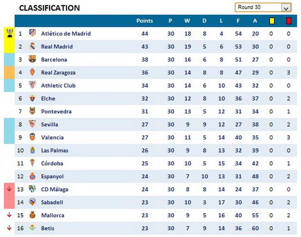Viewport: 301px width, 237px height.
Task: Click the trophy icon beside first place
Action: tap(9, 33)
